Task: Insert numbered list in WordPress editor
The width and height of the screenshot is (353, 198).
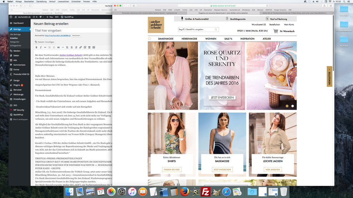Action: 54,47
